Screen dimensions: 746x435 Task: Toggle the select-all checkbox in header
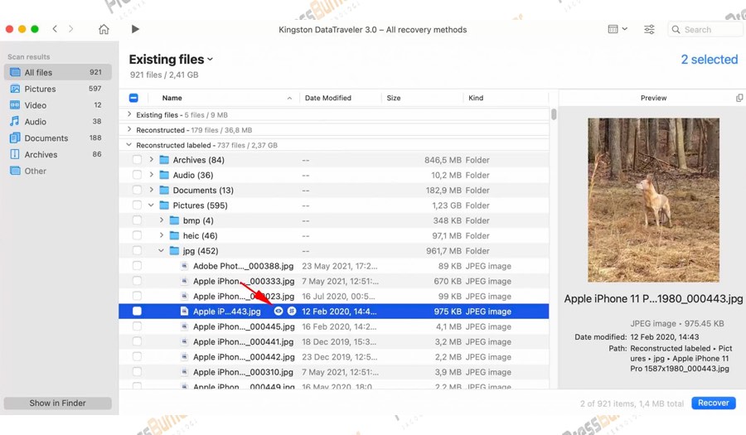134,98
